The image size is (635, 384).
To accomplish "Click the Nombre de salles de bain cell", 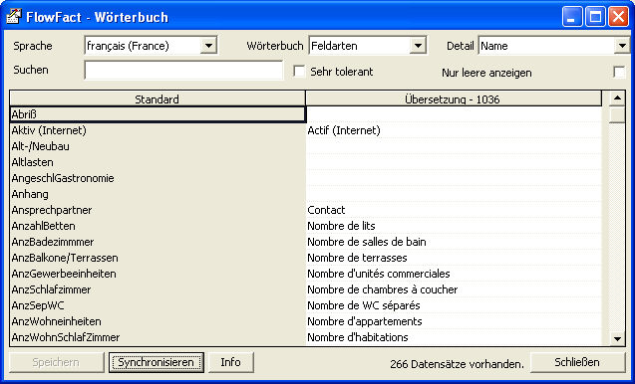I will click(454, 242).
